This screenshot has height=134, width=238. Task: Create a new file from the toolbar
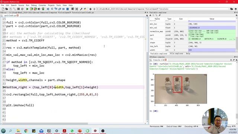(3, 9)
